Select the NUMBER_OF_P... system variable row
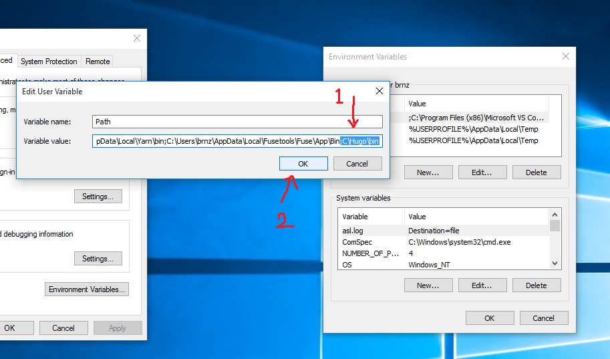610x359 pixels. pos(444,253)
